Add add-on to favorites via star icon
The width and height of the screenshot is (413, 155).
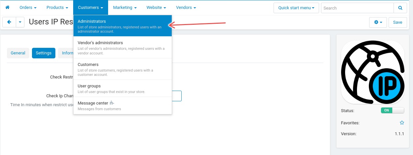point(402,123)
